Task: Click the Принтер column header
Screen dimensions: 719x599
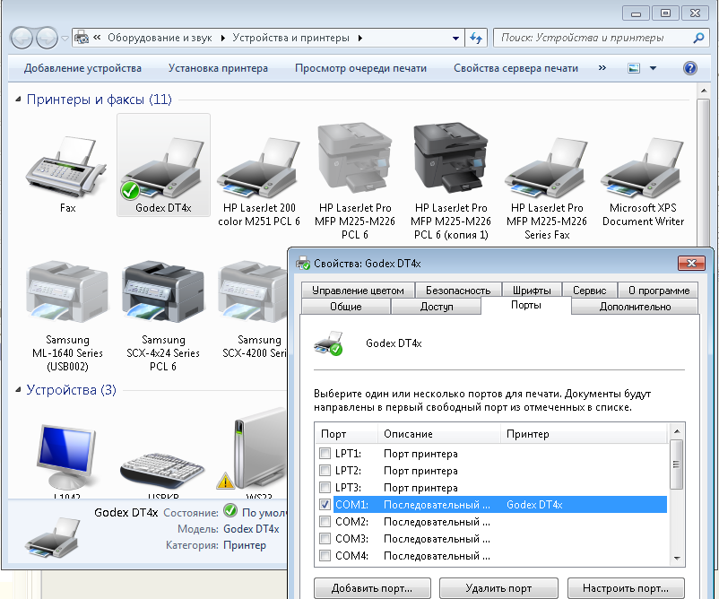Action: click(x=584, y=434)
